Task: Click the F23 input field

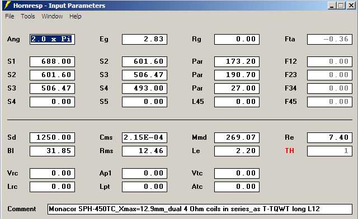Action: pyautogui.click(x=329, y=75)
